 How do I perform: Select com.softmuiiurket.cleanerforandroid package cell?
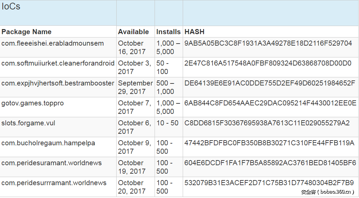tap(58, 63)
